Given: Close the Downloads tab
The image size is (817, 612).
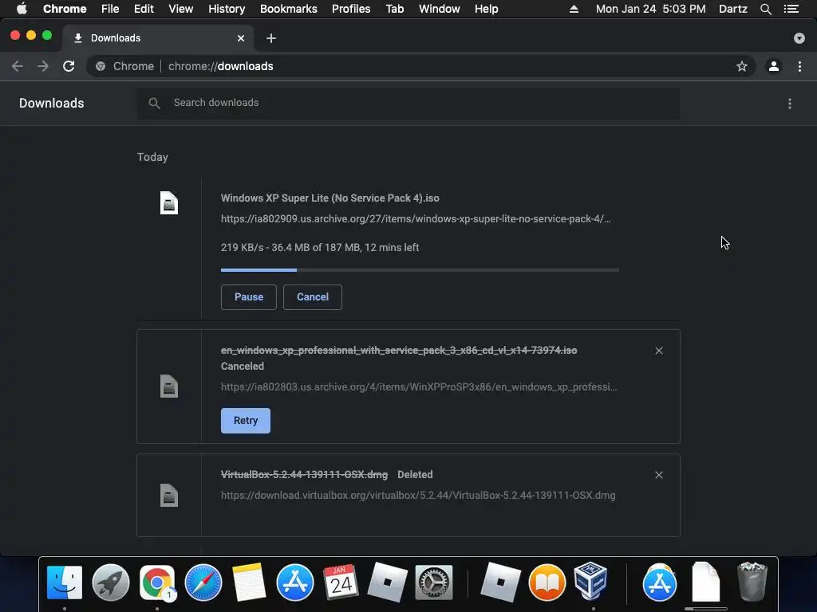Looking at the screenshot, I should 241,38.
